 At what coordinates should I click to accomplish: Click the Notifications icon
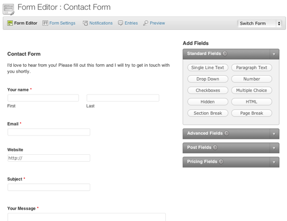click(x=85, y=23)
